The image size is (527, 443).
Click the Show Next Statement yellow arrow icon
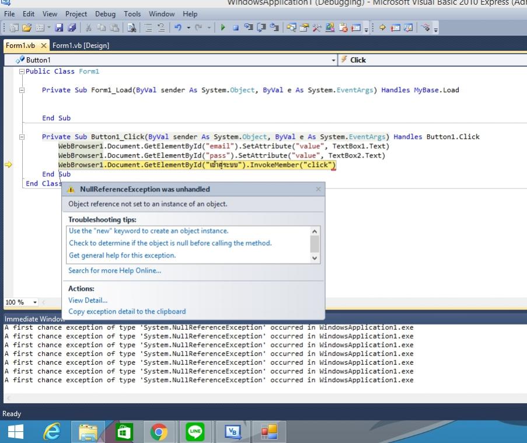pos(382,27)
